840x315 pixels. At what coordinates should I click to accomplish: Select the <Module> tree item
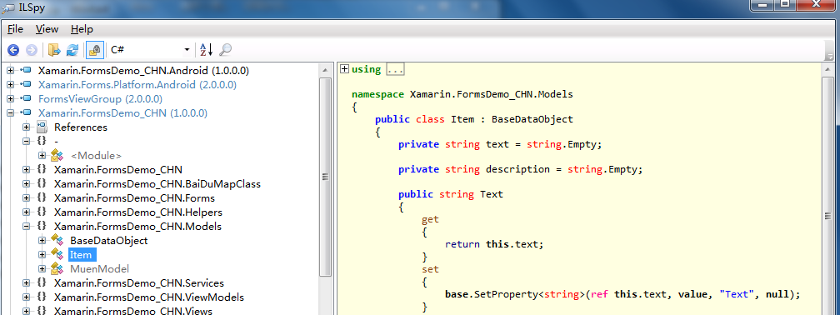96,155
